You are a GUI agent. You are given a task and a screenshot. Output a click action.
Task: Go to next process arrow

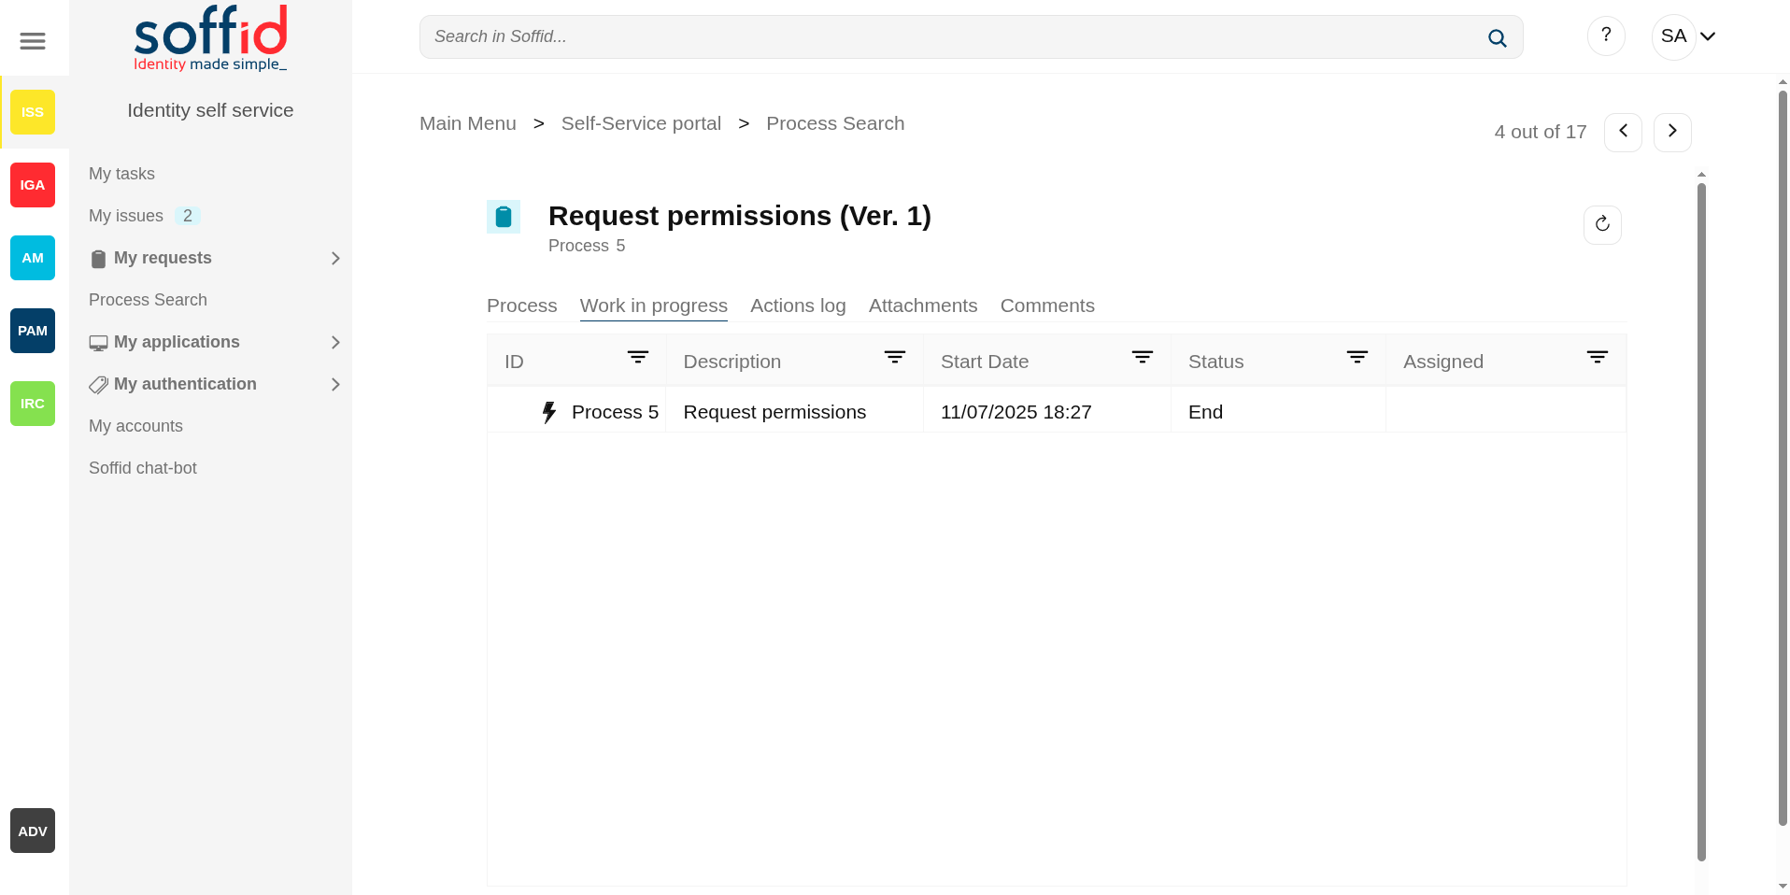(1672, 132)
